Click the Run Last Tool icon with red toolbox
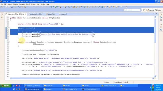 [60, 7]
